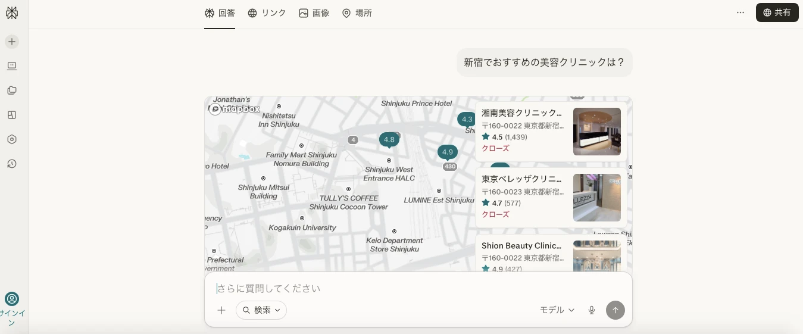803x334 pixels.
Task: Click the 共有 share button
Action: pos(777,13)
